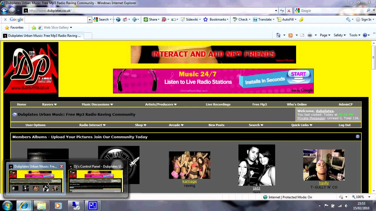The width and height of the screenshot is (376, 211).
Task: Click the Dub Plates site logo
Action: click(x=31, y=67)
